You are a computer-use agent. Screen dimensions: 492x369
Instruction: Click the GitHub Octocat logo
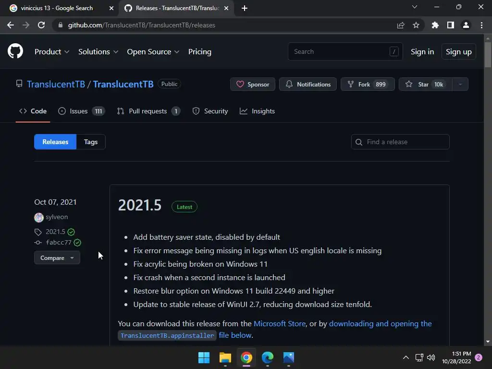15,51
